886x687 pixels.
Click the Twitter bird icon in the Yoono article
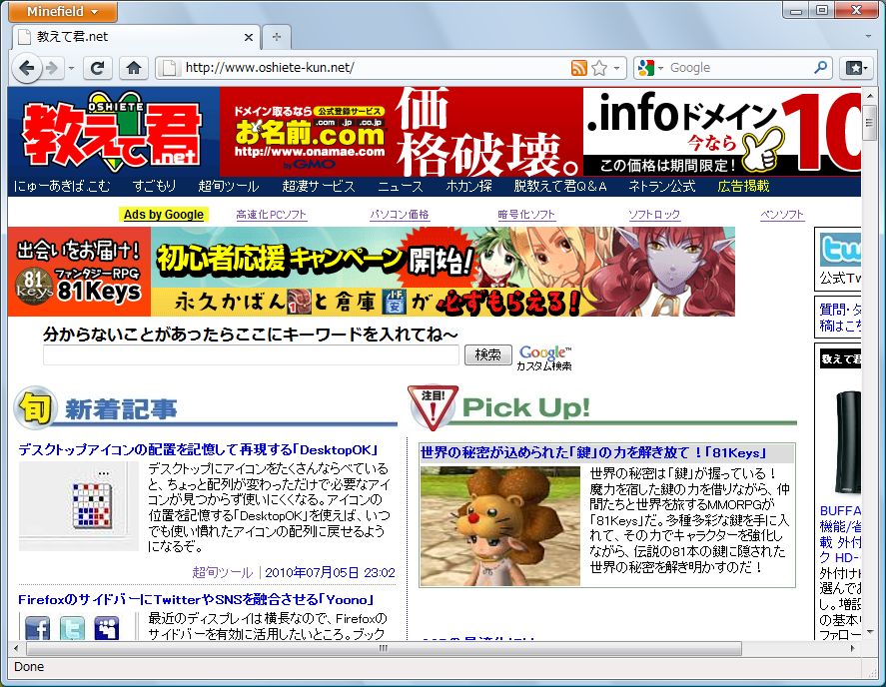72,628
